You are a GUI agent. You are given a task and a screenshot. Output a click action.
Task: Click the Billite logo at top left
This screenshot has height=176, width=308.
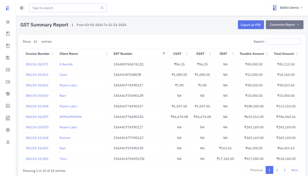7,8
